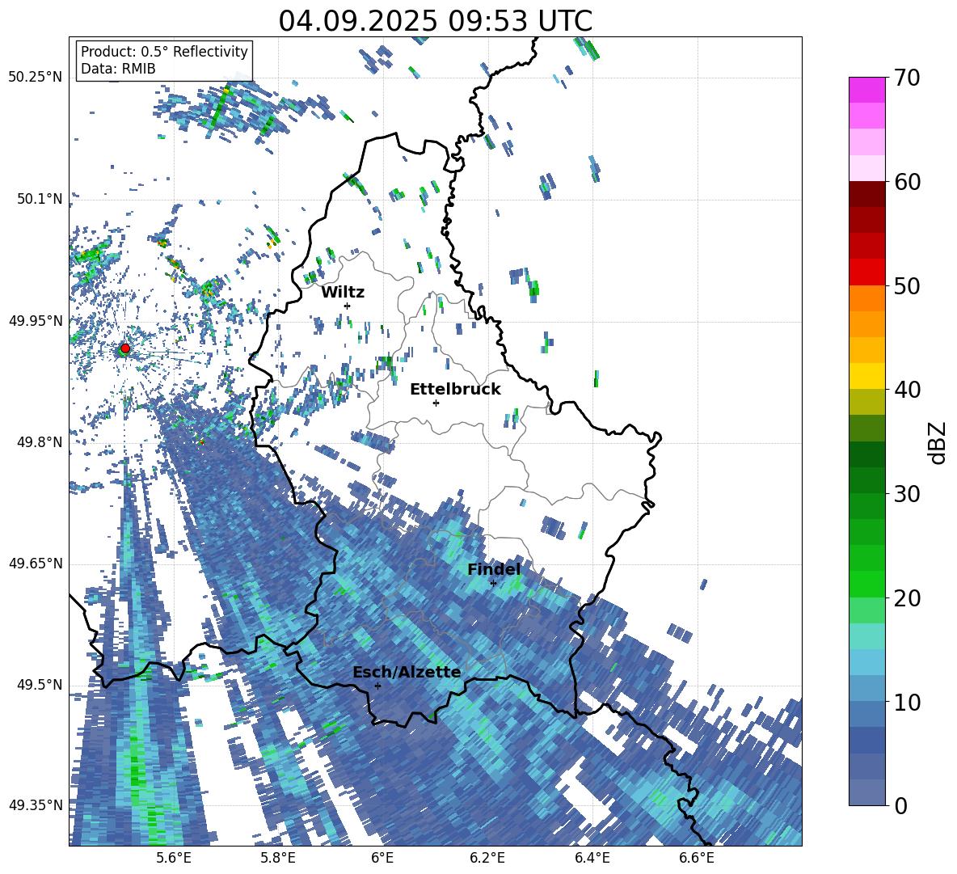
Task: Click the Findel station label
Action: (x=494, y=569)
